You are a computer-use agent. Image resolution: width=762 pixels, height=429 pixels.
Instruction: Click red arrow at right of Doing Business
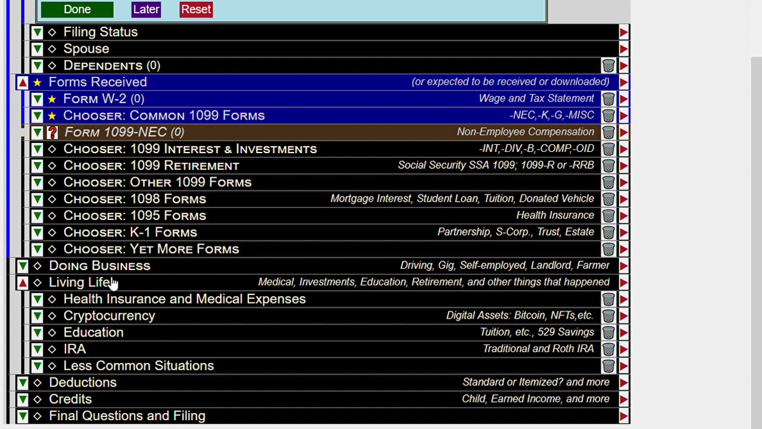623,266
